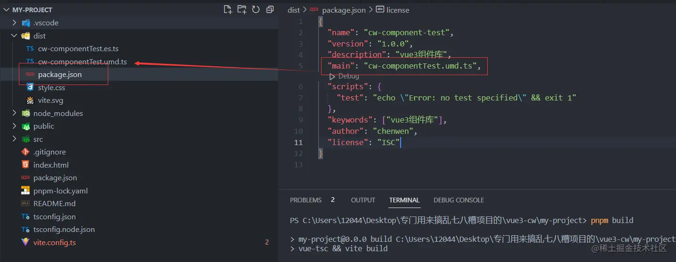Viewport: 676px width, 262px height.
Task: Switch to the PROBLEMS panel tab
Action: pyautogui.click(x=306, y=200)
